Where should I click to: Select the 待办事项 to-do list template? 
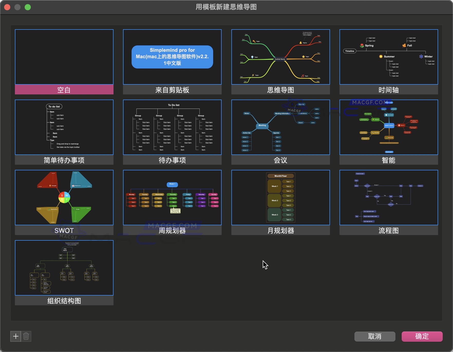tap(172, 127)
